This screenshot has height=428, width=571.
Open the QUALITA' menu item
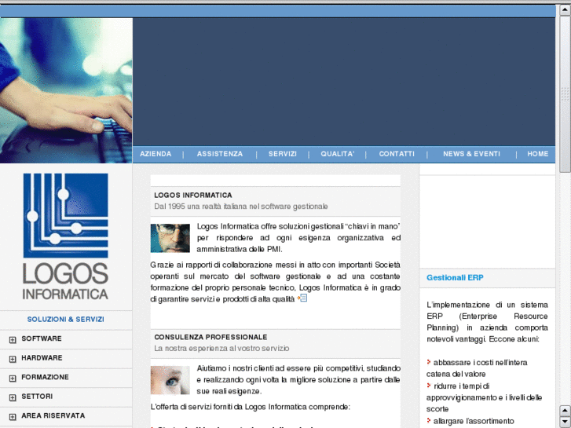point(337,154)
